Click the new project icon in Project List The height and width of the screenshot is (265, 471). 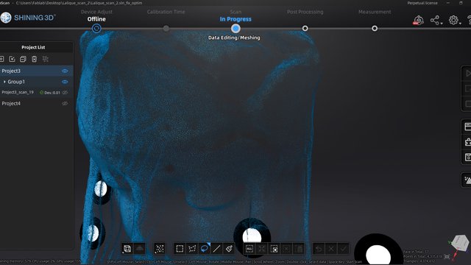(x=1, y=59)
